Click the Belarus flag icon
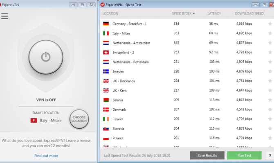This screenshot has width=274, height=163. click(x=106, y=100)
